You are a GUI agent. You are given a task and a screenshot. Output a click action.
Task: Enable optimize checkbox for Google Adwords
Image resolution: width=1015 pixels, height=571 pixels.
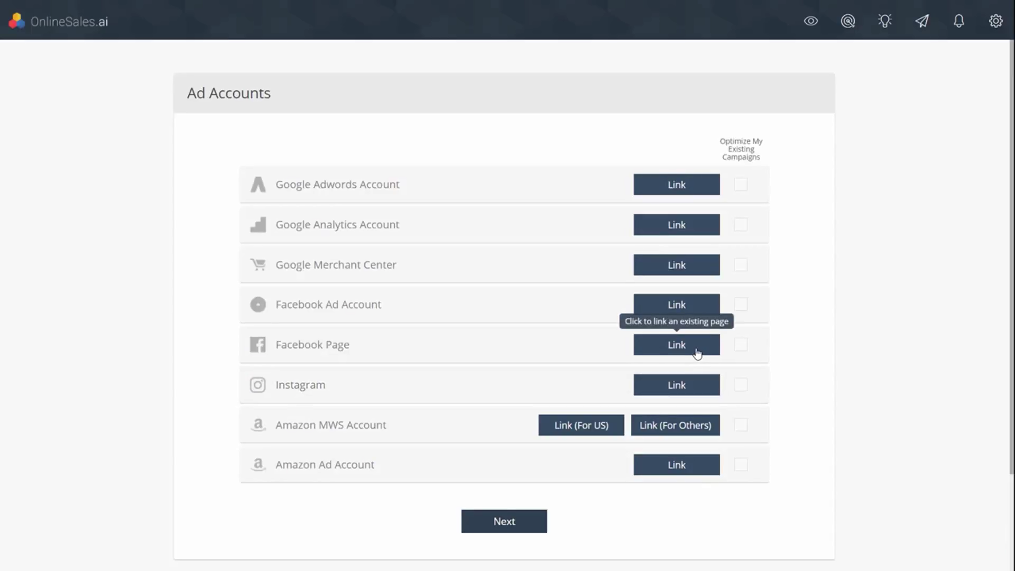741,185
